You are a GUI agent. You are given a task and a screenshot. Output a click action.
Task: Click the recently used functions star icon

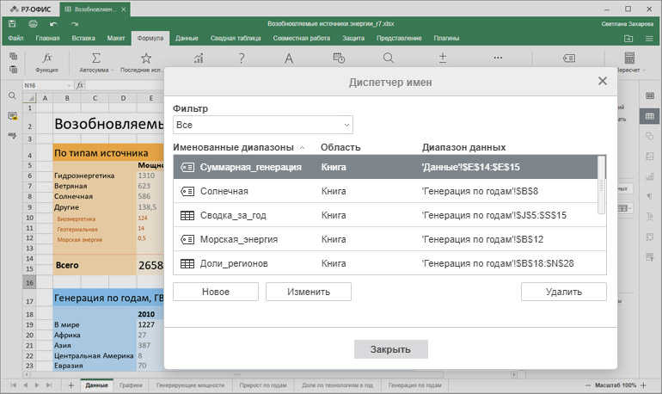pos(146,58)
